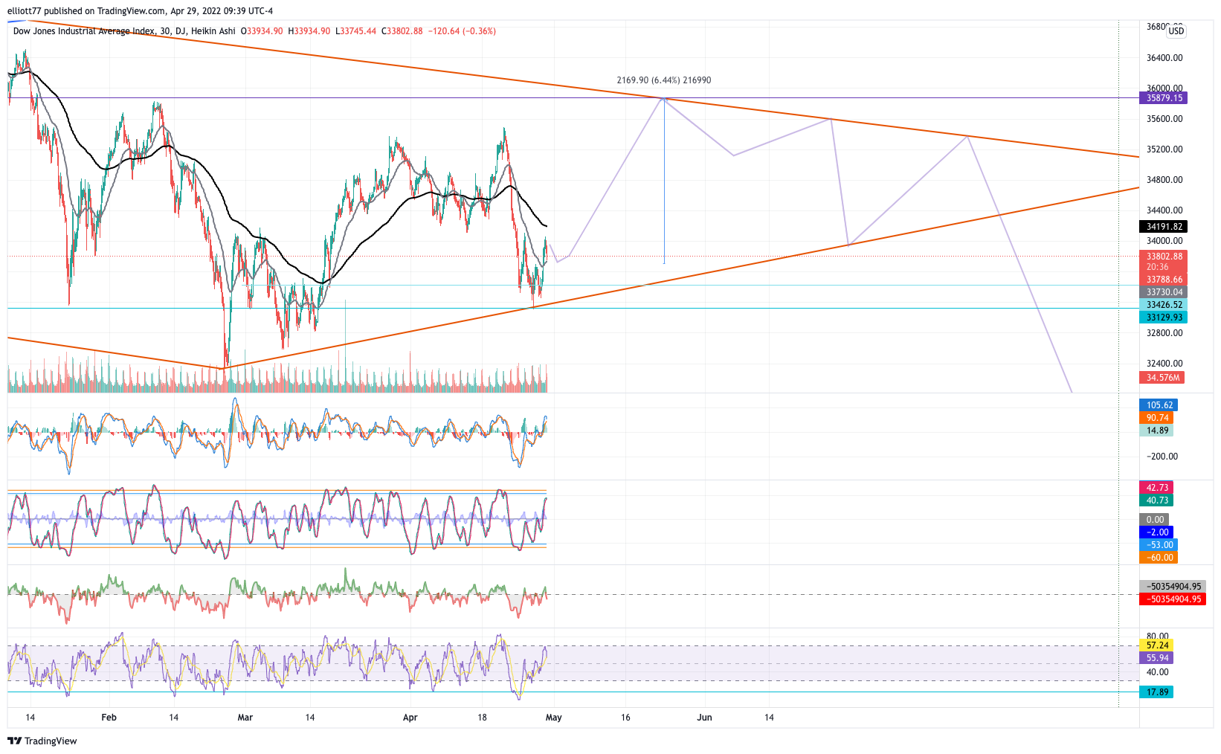This screenshot has height=754, width=1221.
Task: Click the high value H33934.90
Action: click(309, 31)
